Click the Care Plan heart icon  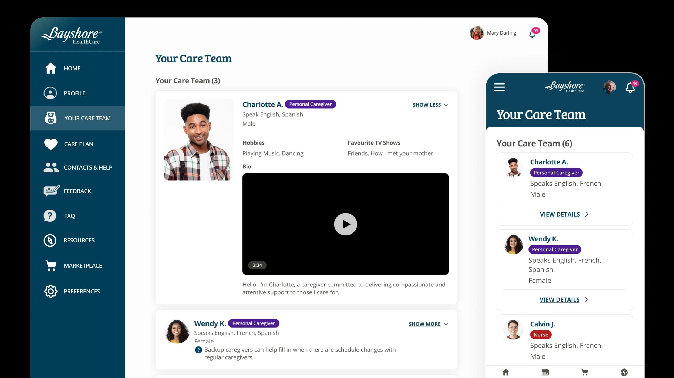pyautogui.click(x=51, y=144)
